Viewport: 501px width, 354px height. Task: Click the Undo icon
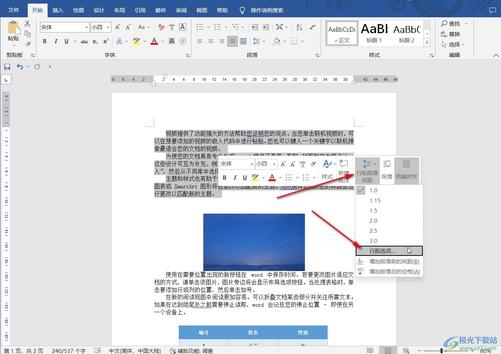point(20,66)
